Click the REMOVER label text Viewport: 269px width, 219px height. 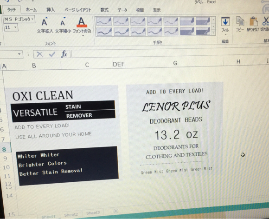tap(79, 116)
